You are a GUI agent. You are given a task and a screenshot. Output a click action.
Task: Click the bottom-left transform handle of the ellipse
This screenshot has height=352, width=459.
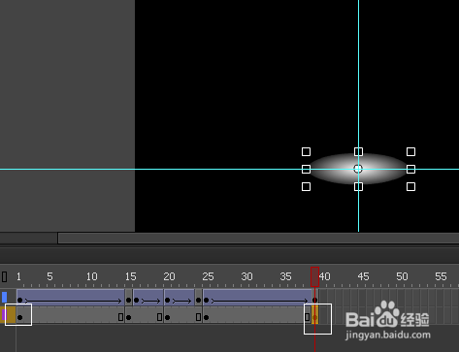306,186
